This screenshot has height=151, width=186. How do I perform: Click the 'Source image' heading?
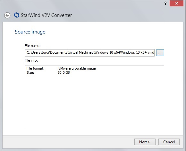click(30, 32)
